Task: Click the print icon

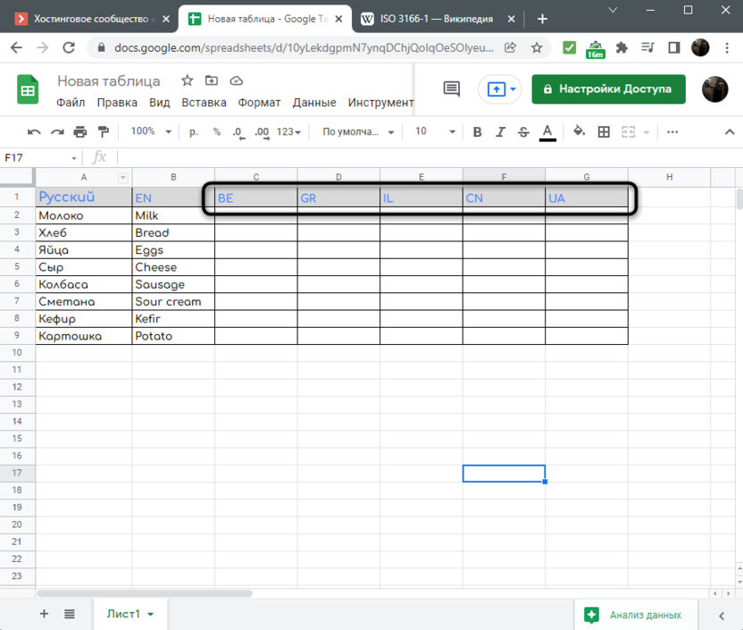Action: [80, 132]
